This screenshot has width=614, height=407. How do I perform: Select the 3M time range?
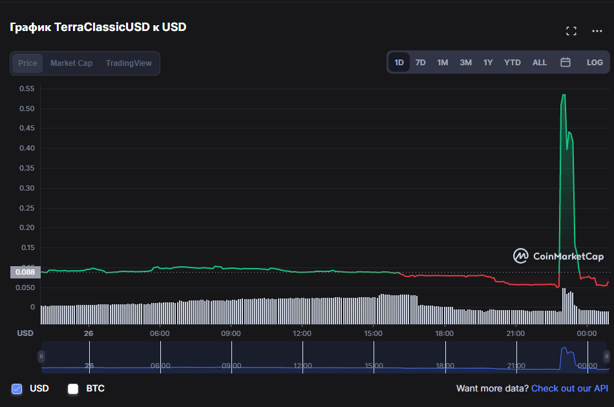tap(465, 63)
